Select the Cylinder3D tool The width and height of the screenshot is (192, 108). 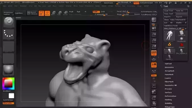click(181, 33)
